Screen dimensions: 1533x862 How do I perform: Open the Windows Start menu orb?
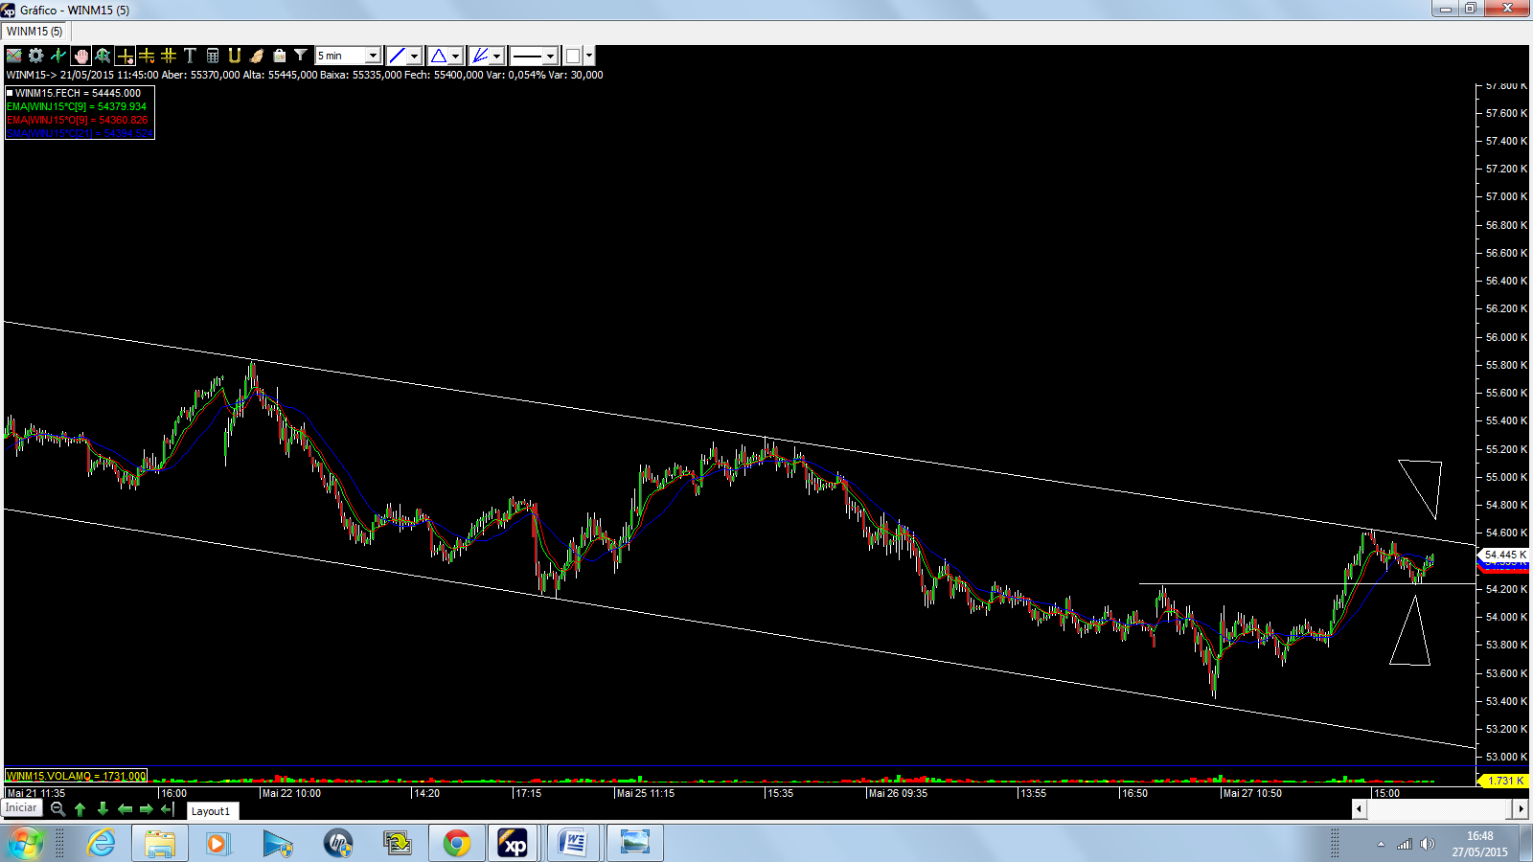point(26,844)
